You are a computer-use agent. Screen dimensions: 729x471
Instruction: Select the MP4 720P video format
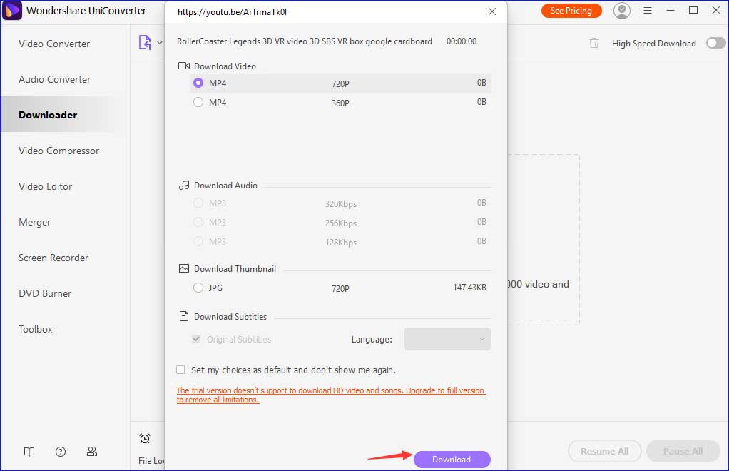click(x=198, y=83)
